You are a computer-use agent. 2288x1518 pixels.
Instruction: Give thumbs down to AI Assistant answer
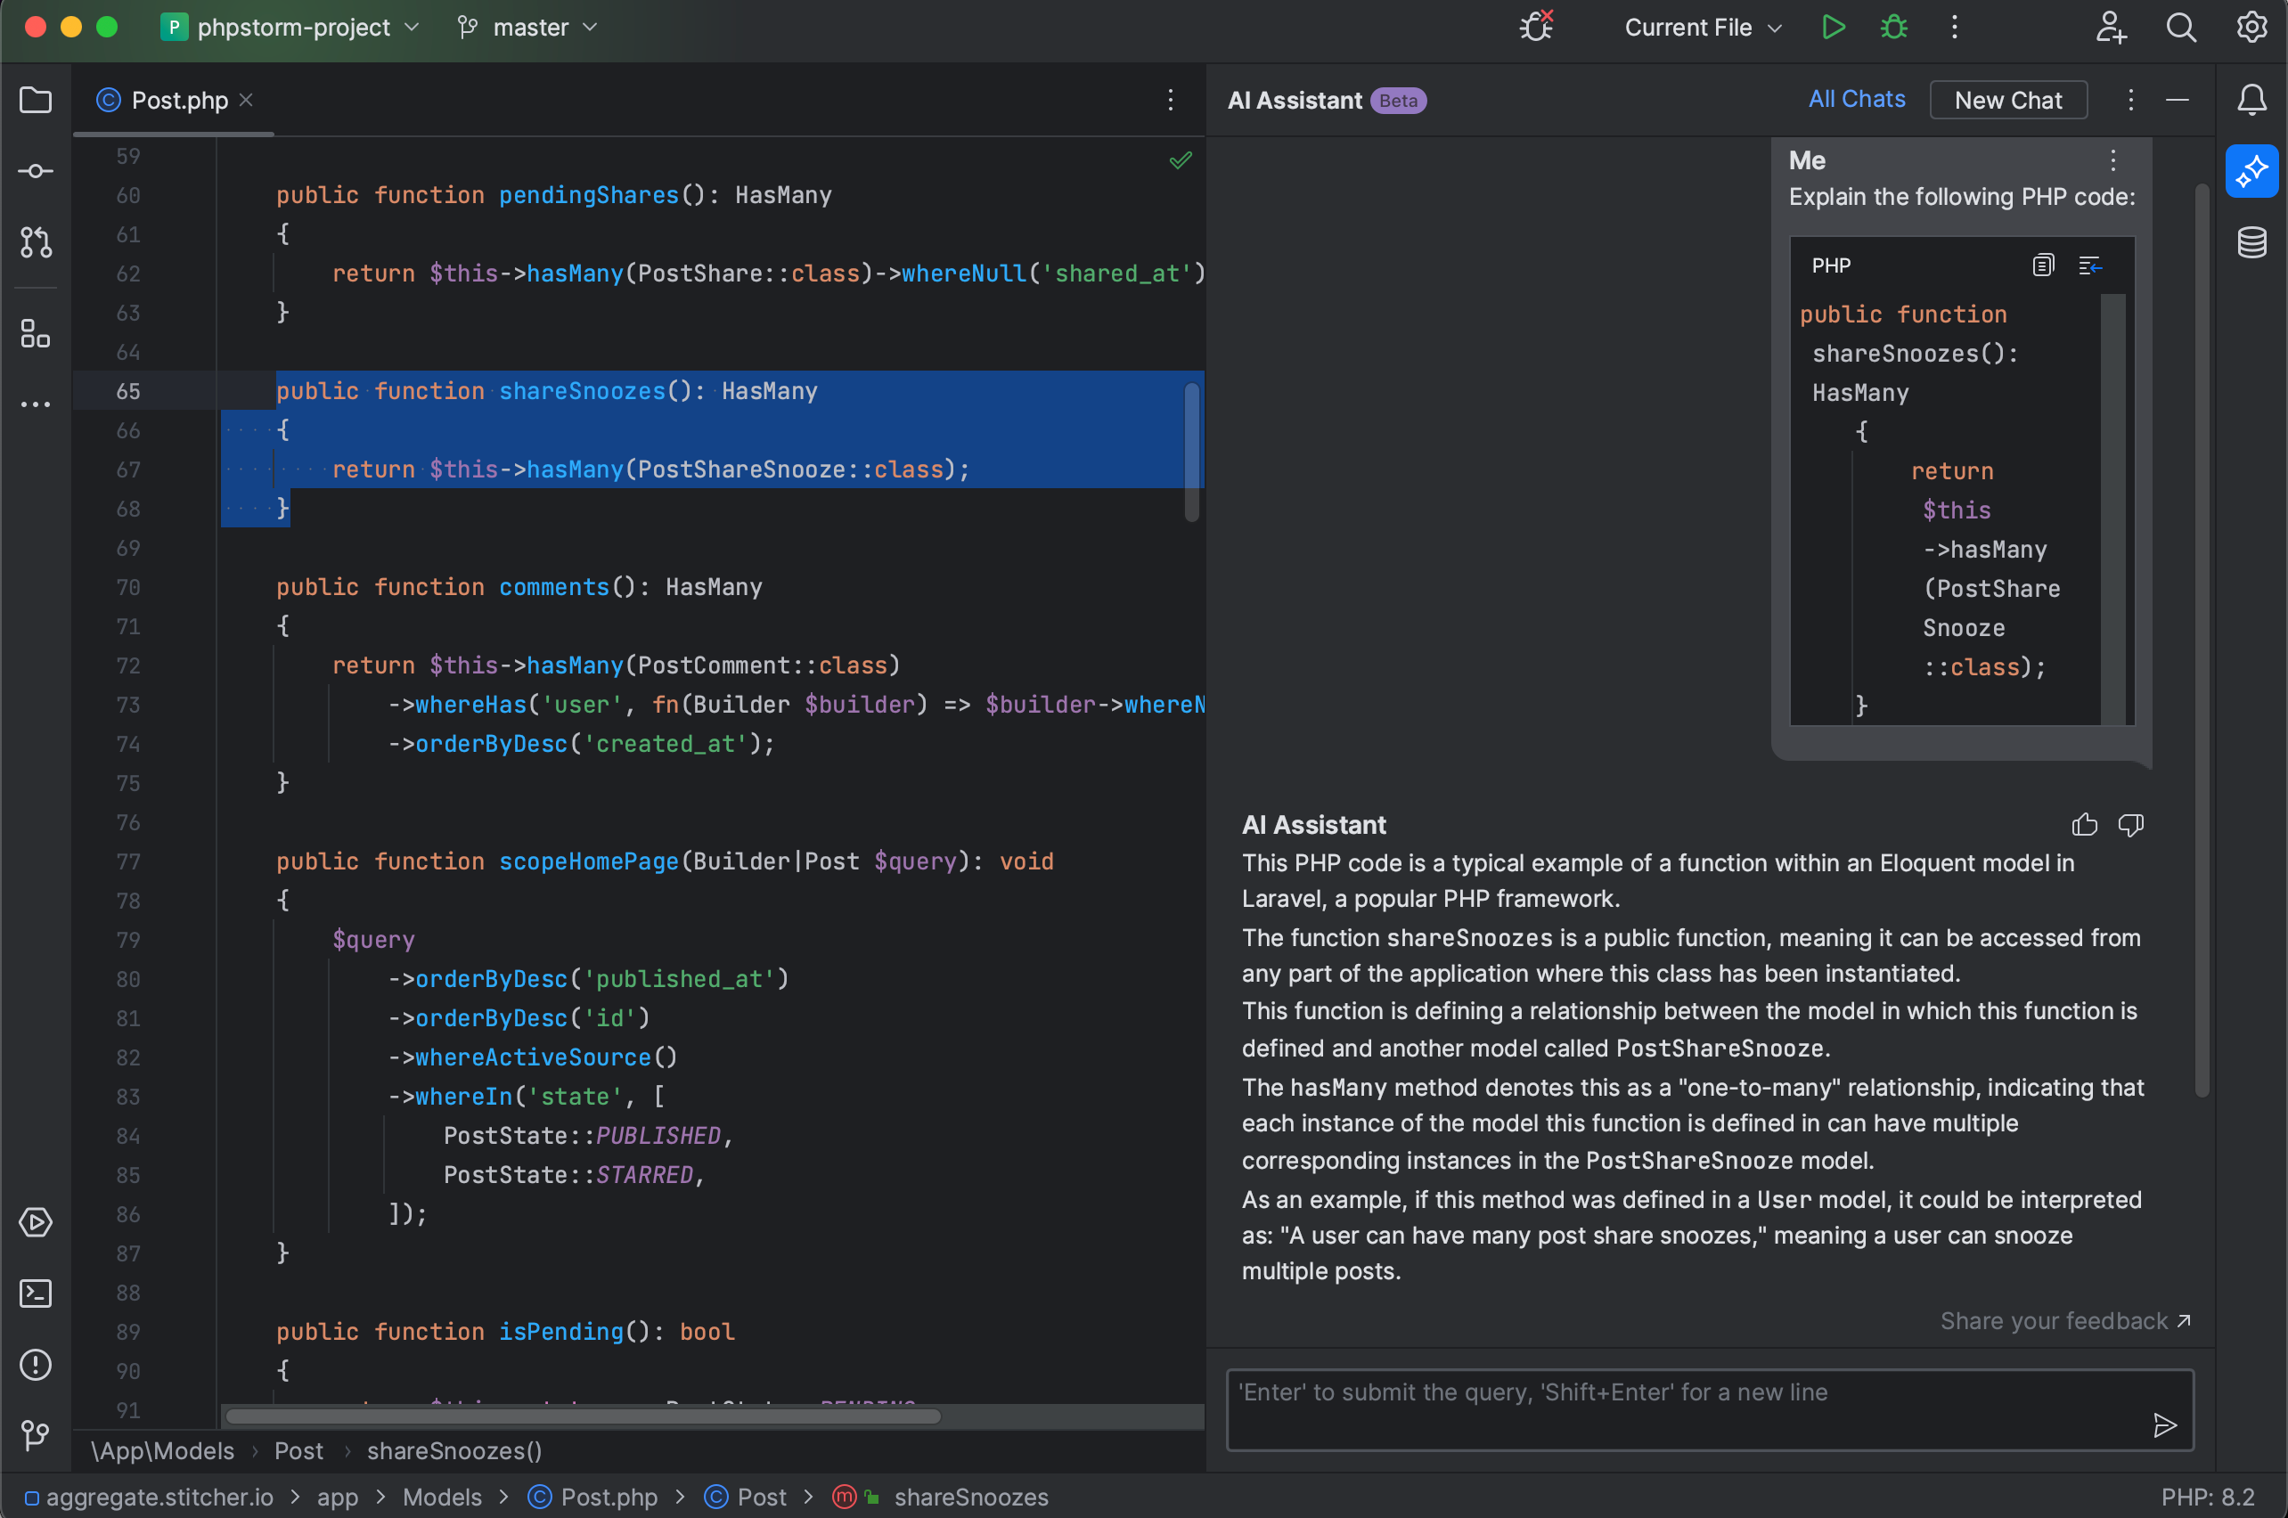(x=2130, y=824)
